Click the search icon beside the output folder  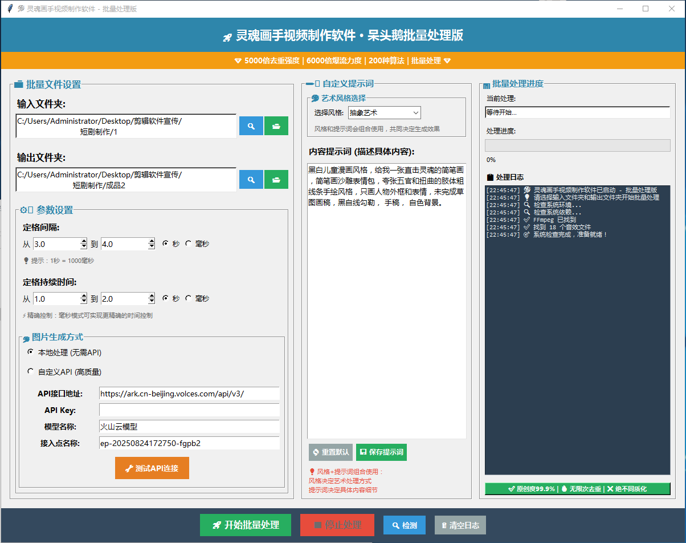pyautogui.click(x=251, y=180)
